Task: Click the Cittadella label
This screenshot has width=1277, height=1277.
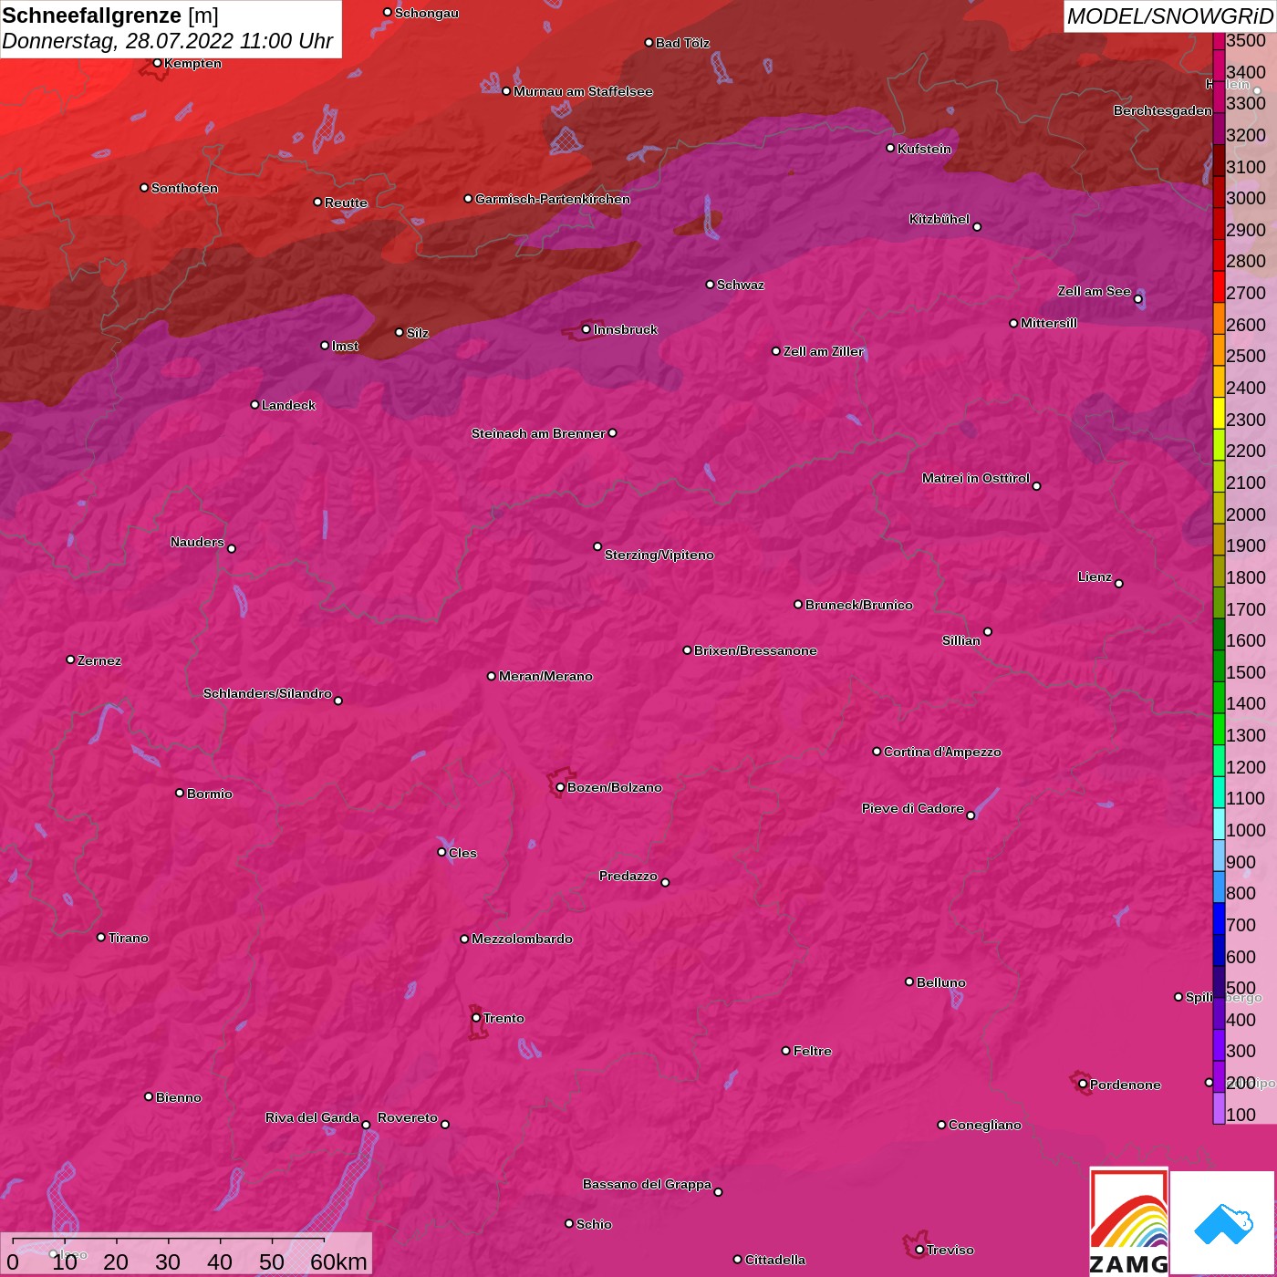Action: (x=775, y=1260)
